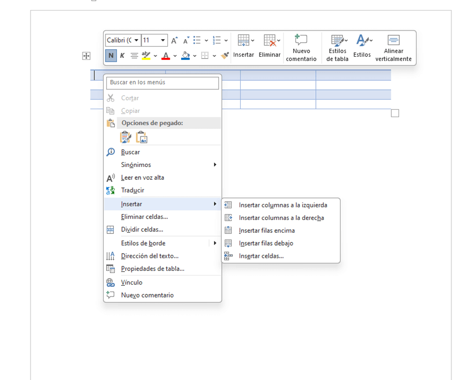Select the keep source formatting paste icon

125,138
